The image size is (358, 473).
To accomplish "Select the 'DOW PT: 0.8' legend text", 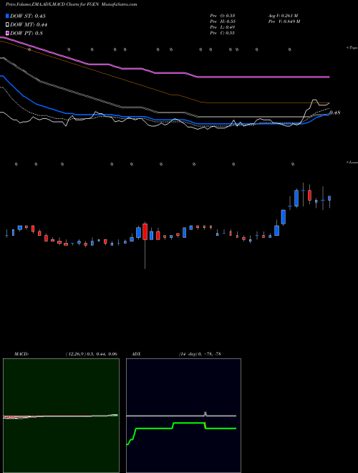I will point(26,33).
